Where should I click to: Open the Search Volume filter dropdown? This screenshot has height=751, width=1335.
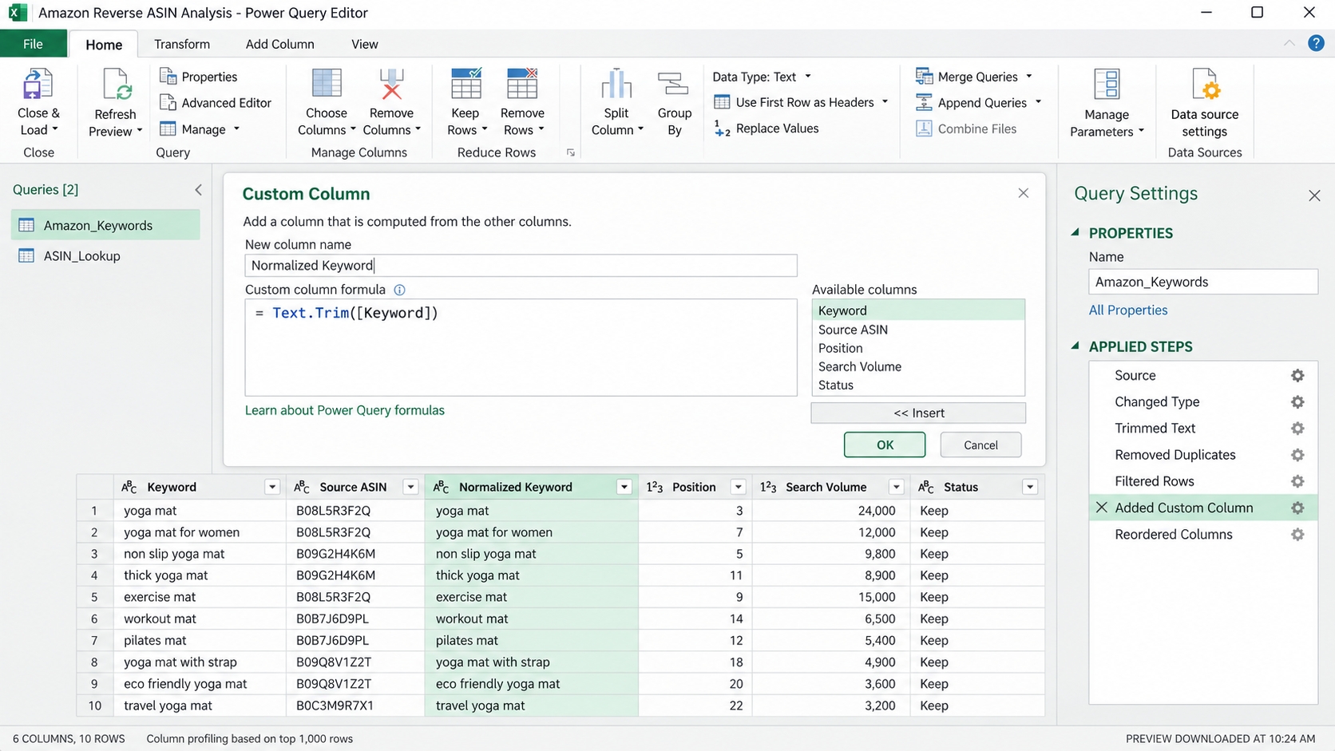point(896,487)
